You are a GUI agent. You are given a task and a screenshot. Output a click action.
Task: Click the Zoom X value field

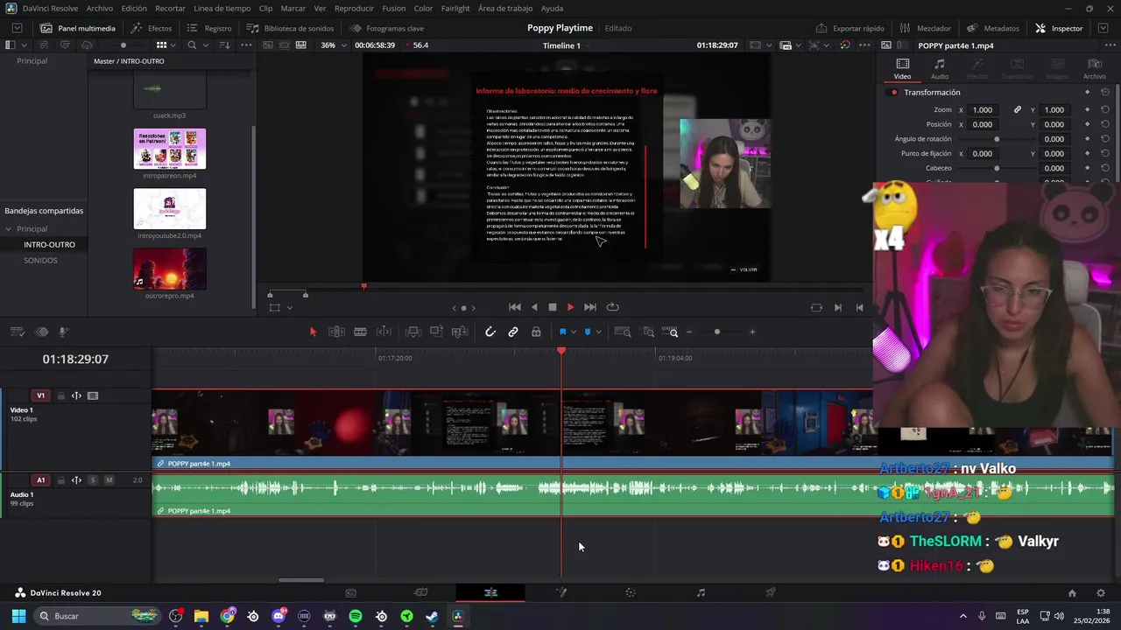click(x=983, y=110)
